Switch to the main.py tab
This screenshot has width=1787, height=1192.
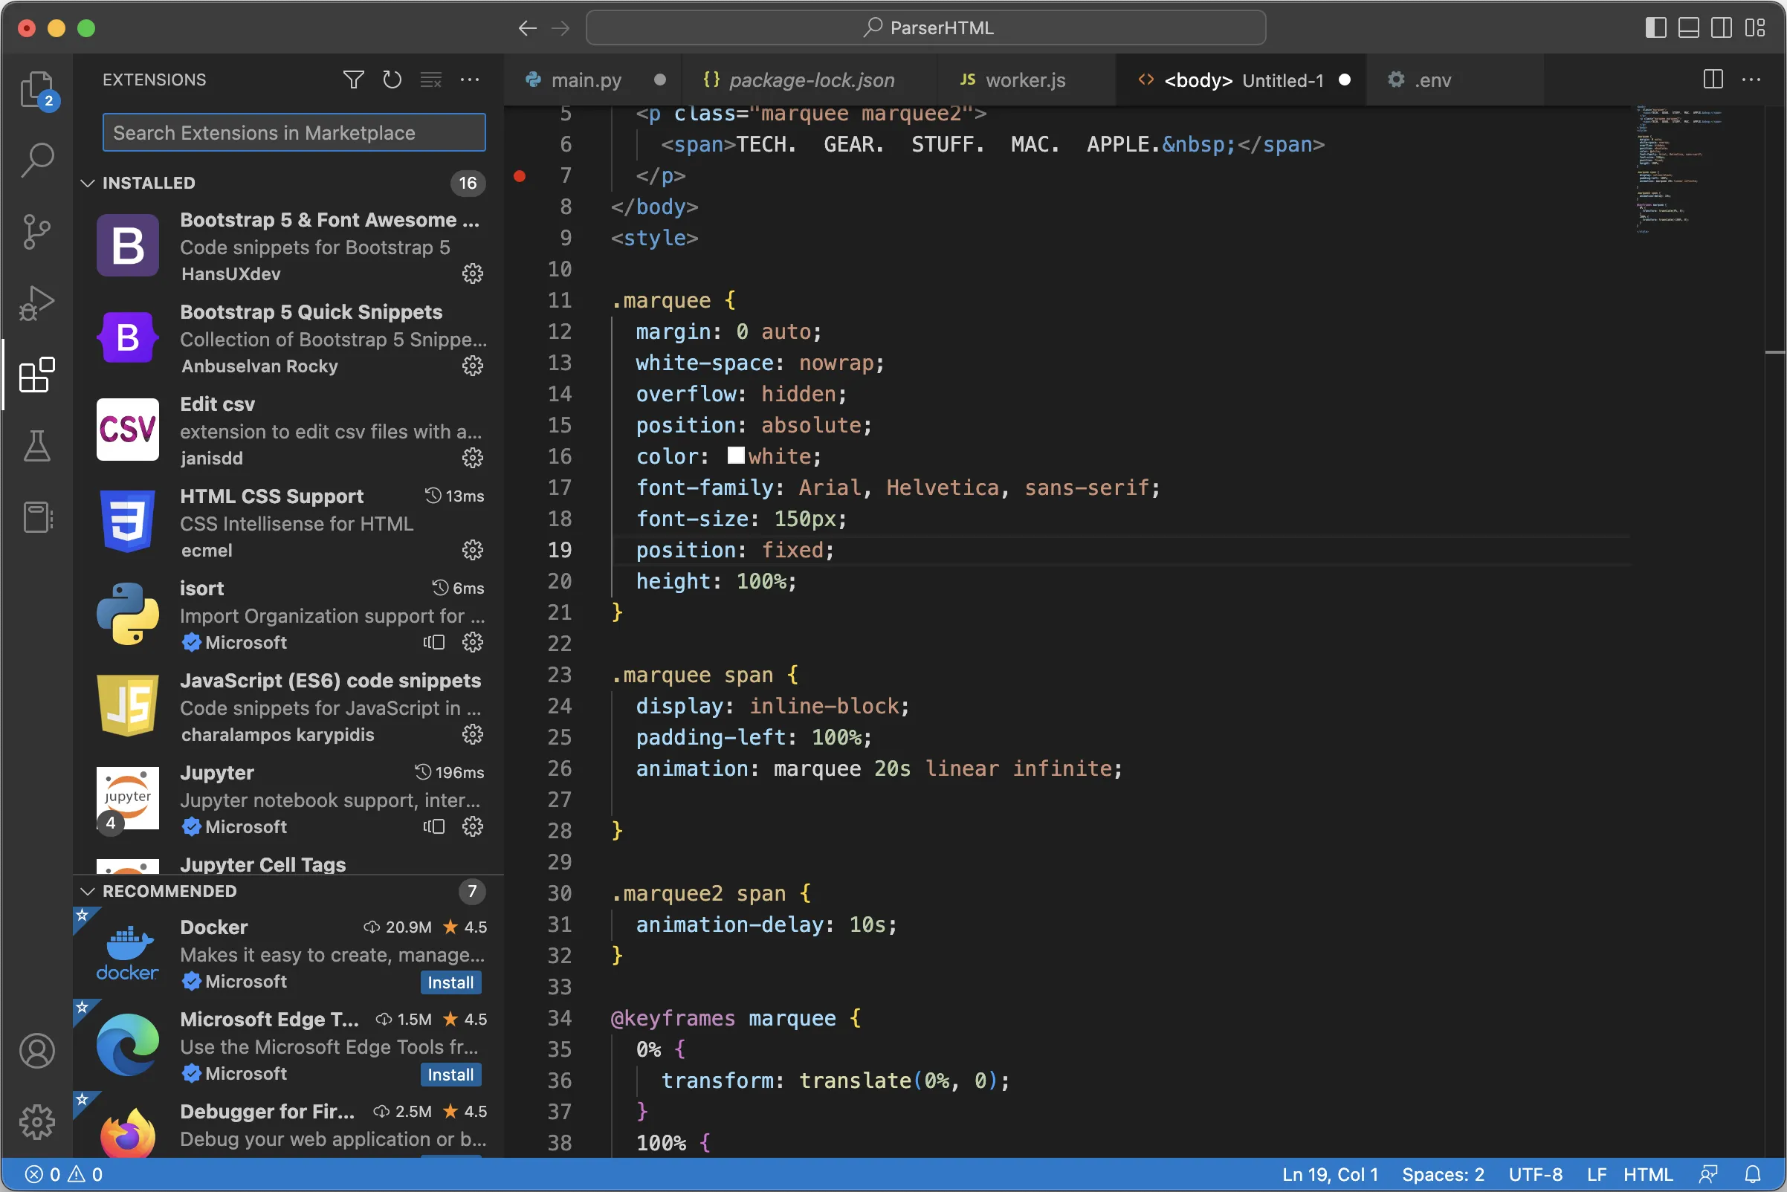594,80
